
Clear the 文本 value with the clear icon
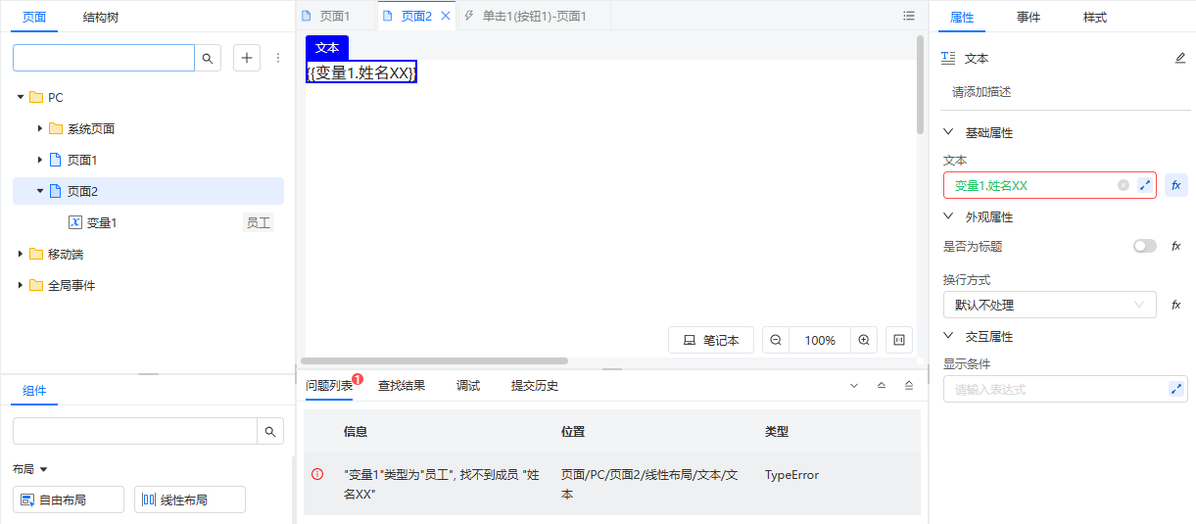(x=1124, y=185)
